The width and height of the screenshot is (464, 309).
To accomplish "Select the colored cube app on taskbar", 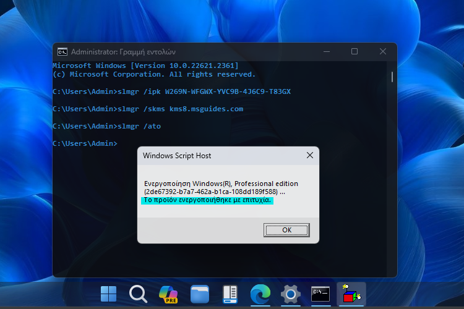I will point(351,294).
